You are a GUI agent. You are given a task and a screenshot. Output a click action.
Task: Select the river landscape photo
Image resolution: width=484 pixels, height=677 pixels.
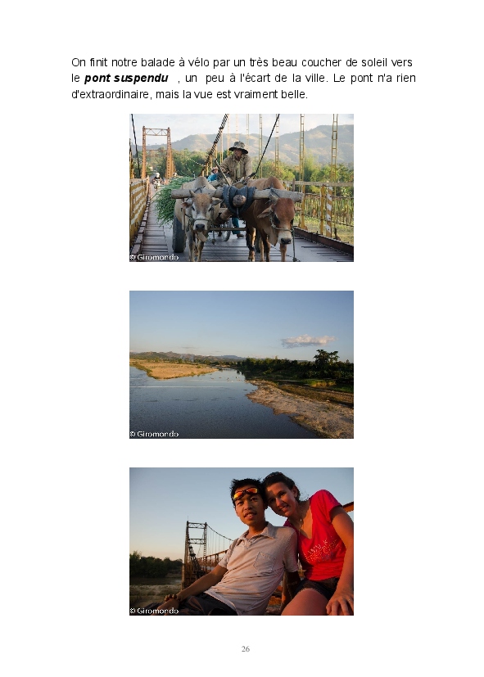242,364
